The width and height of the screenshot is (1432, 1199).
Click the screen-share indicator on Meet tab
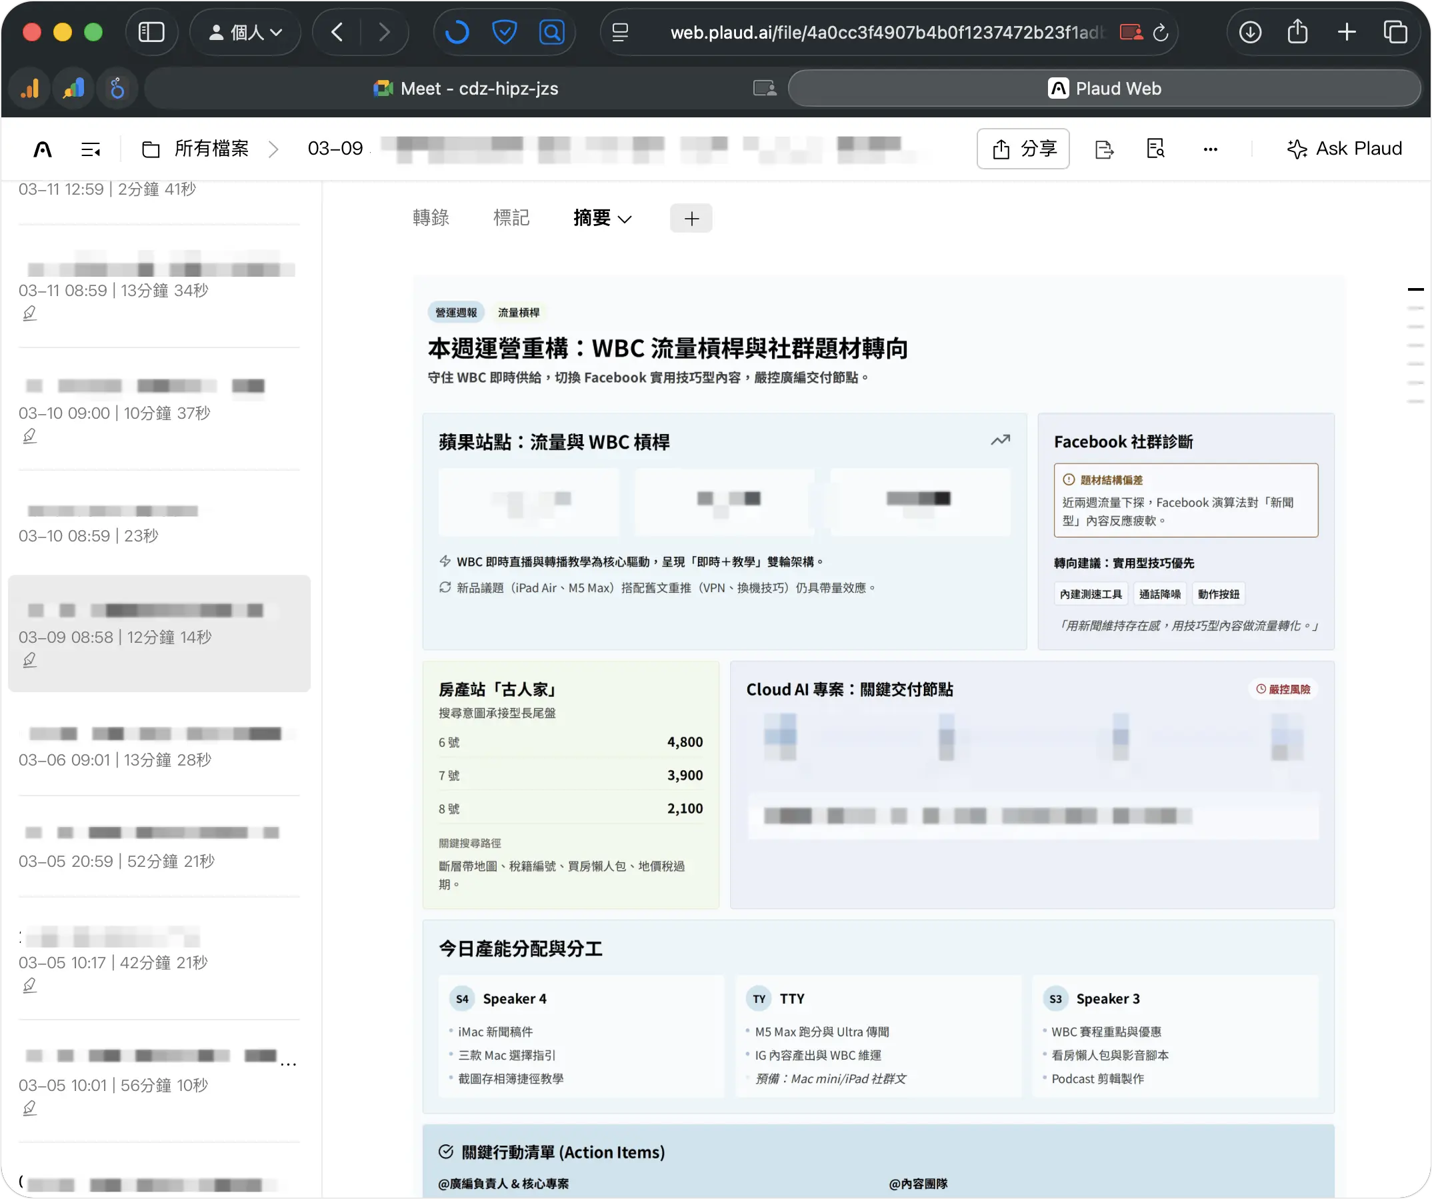pos(765,89)
